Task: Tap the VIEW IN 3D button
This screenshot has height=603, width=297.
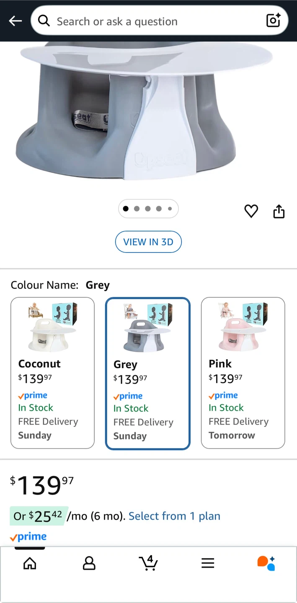Action: click(148, 242)
